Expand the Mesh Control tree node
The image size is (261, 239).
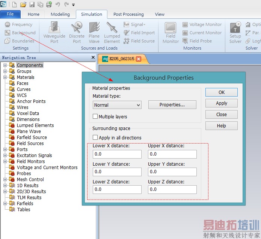(5, 179)
